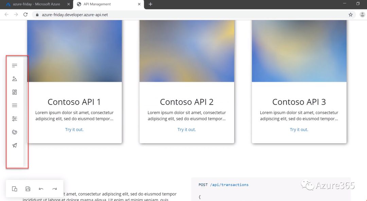Viewport: 367px width, 201px height.
Task: Open the Settings sliders icon
Action: (x=15, y=119)
